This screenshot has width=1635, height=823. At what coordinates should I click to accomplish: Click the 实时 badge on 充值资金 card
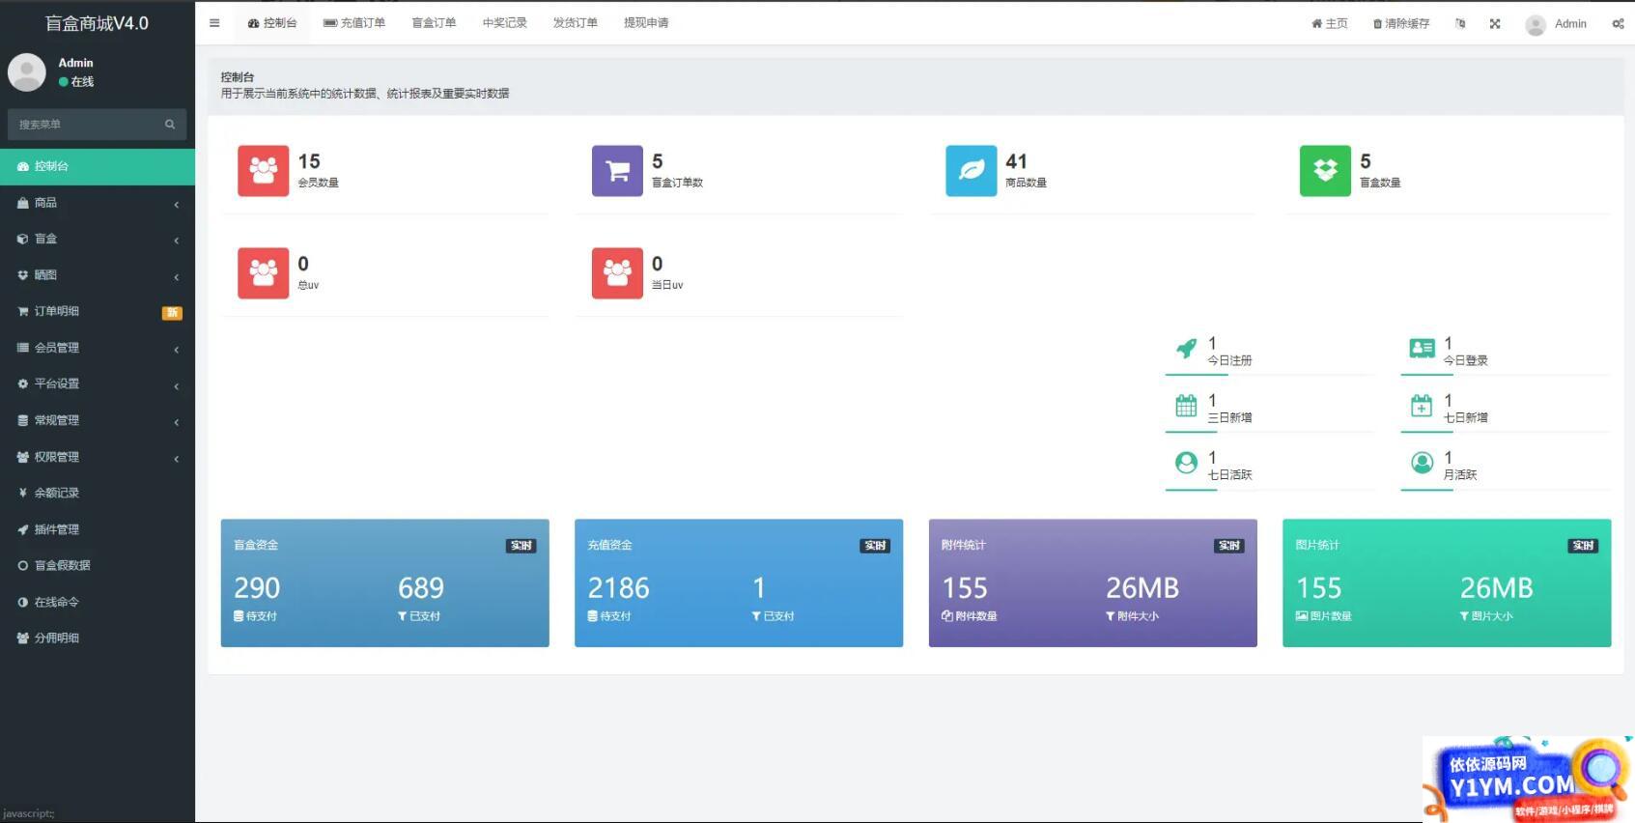[x=875, y=546]
